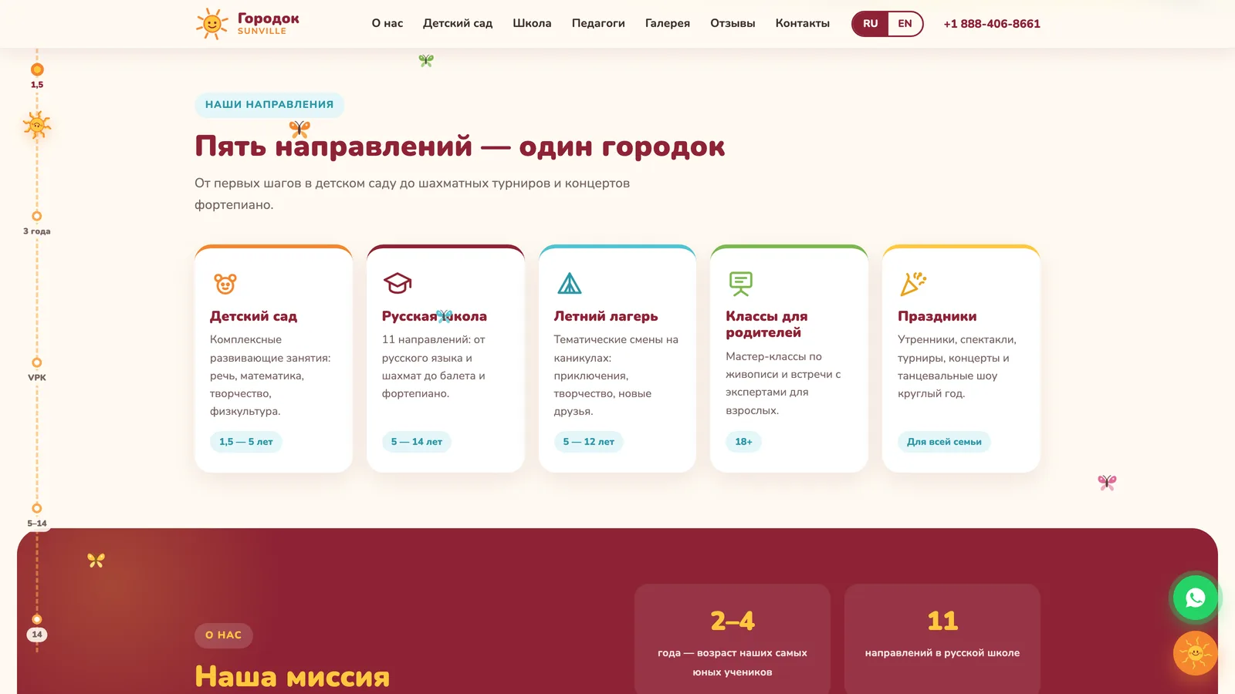Open the Русская школа card title
Viewport: 1235px width, 694px height.
point(435,316)
